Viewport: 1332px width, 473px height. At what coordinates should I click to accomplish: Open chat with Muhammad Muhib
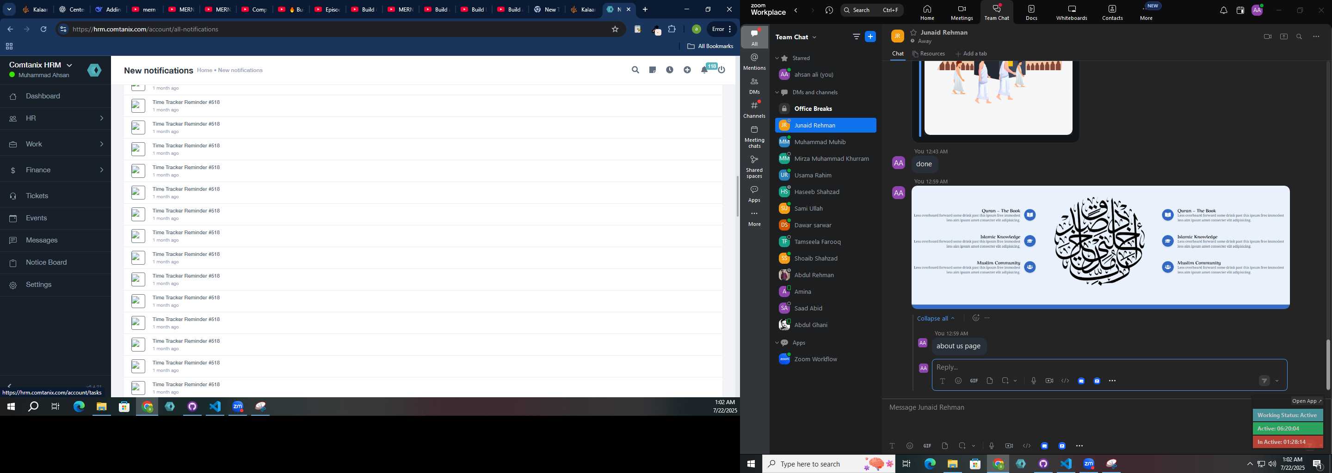(825, 142)
